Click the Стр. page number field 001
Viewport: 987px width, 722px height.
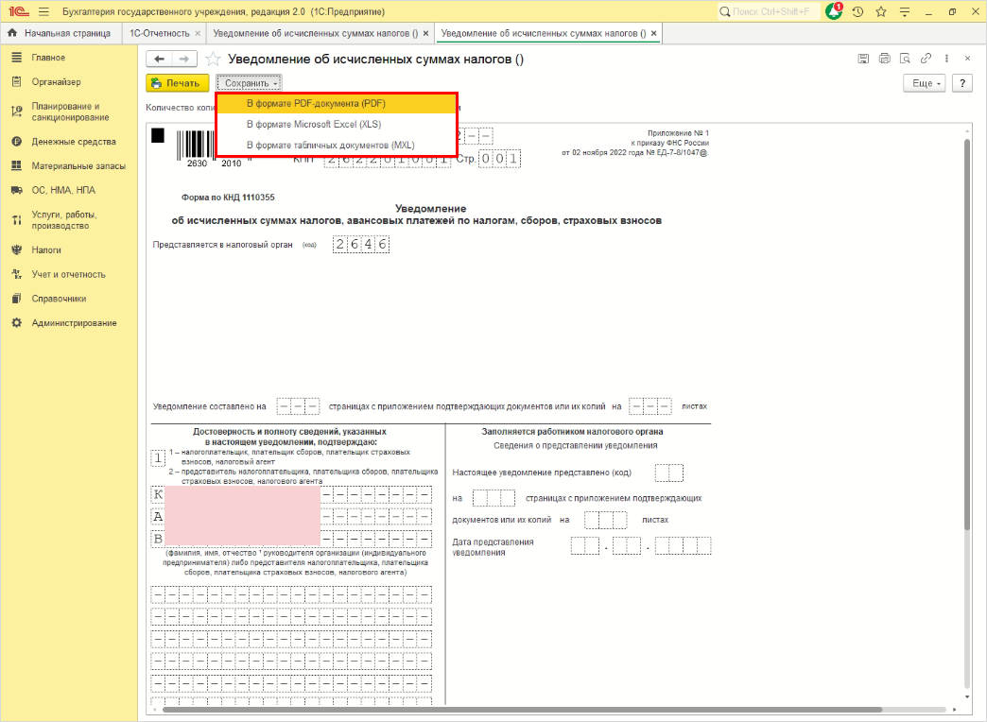coord(499,159)
